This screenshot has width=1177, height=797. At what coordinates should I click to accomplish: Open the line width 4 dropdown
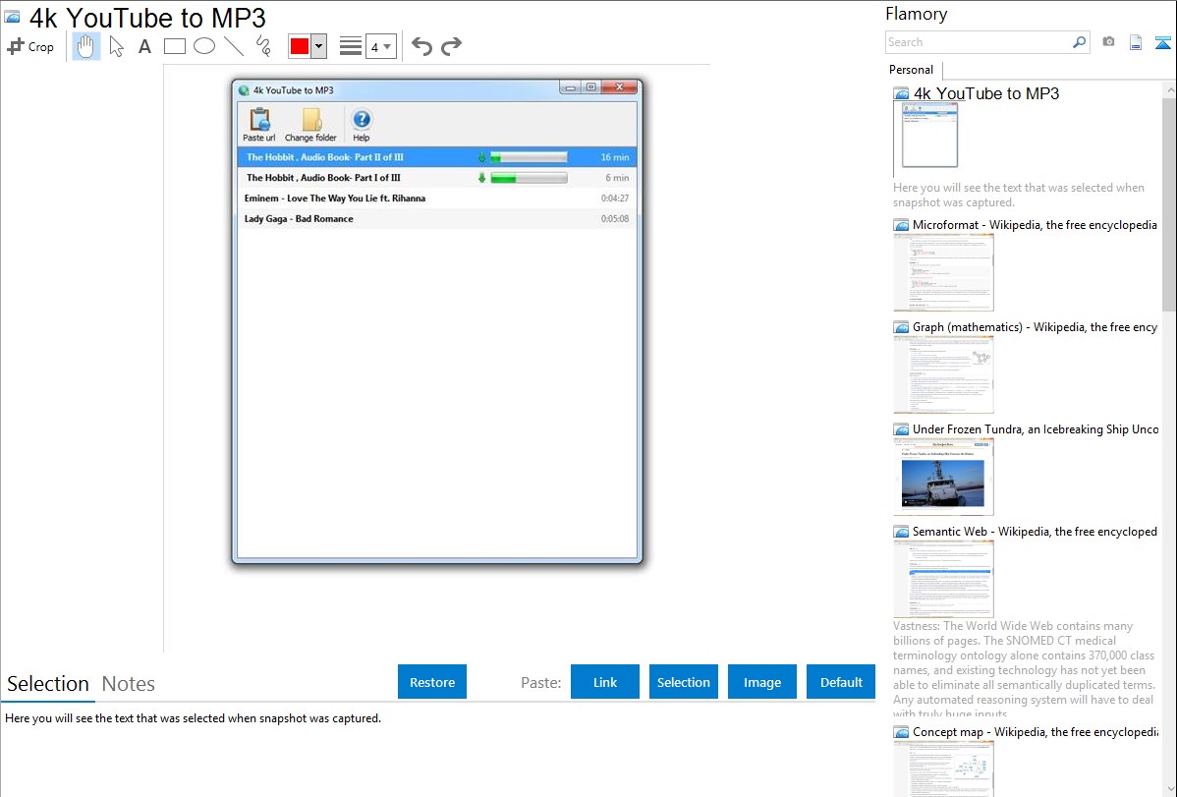[x=380, y=46]
